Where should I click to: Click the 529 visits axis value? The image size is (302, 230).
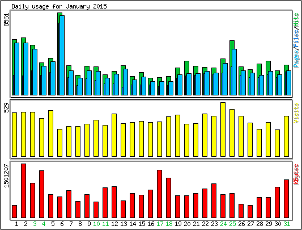(6, 107)
